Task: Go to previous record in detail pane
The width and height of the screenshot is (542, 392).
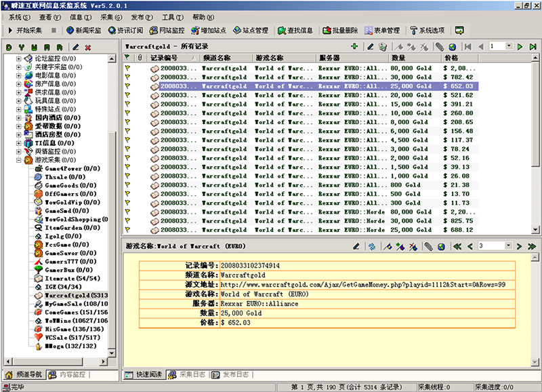Action: coord(470,246)
